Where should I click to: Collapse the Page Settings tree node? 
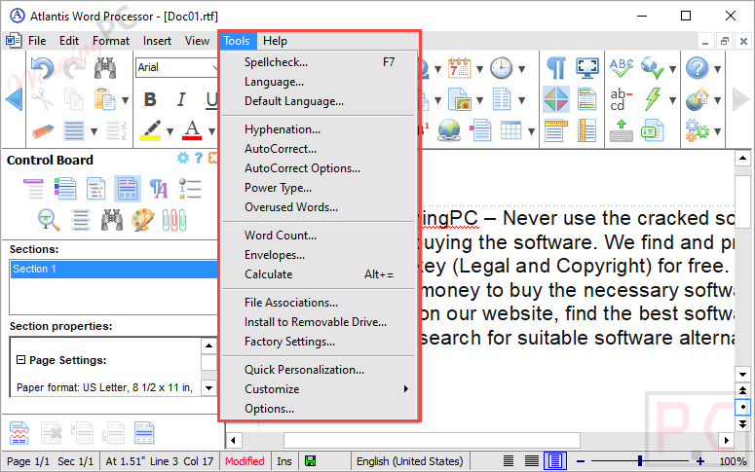tap(20, 359)
